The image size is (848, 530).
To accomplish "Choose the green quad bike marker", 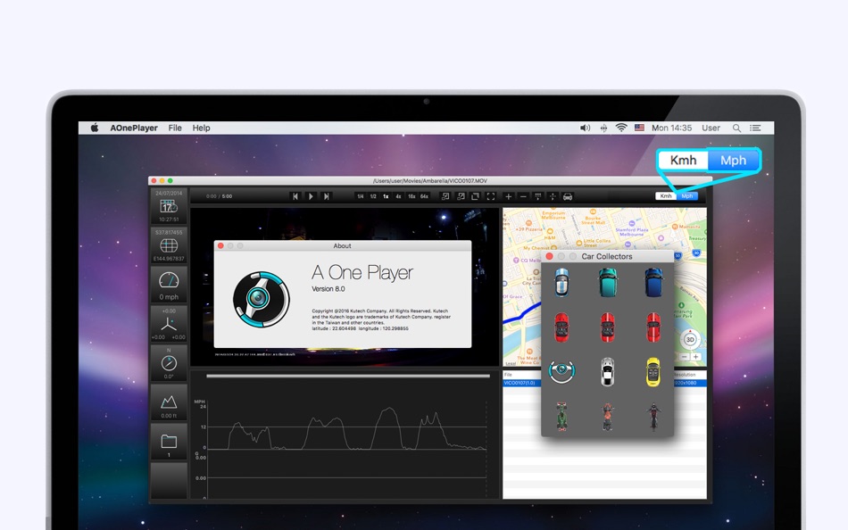I will [x=561, y=416].
